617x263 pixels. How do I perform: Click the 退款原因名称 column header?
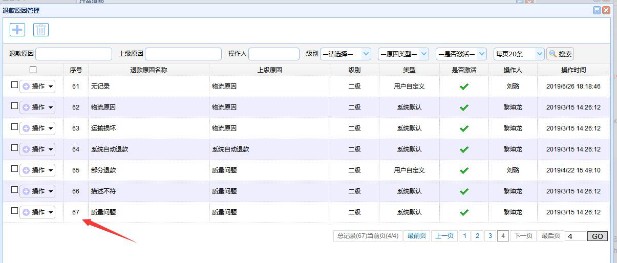click(x=148, y=70)
